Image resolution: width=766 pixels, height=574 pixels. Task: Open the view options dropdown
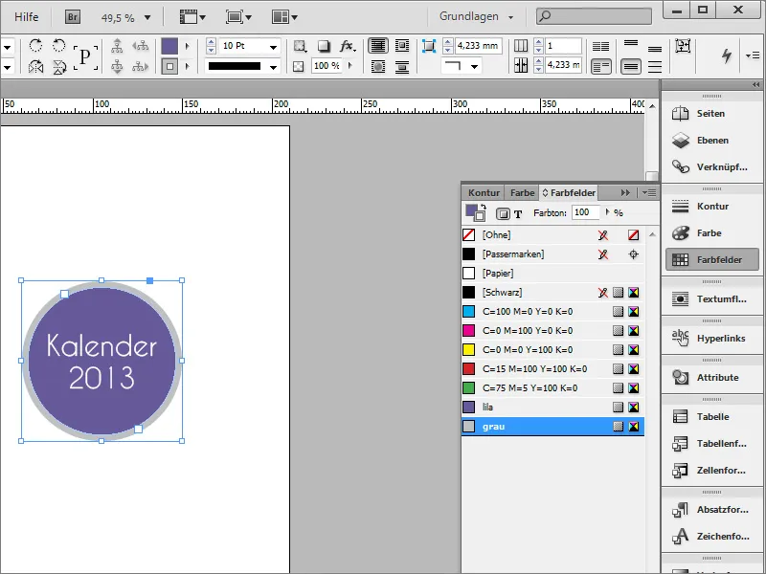(x=193, y=17)
